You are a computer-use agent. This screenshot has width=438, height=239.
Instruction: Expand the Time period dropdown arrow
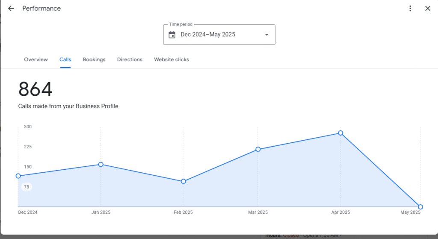[266, 35]
